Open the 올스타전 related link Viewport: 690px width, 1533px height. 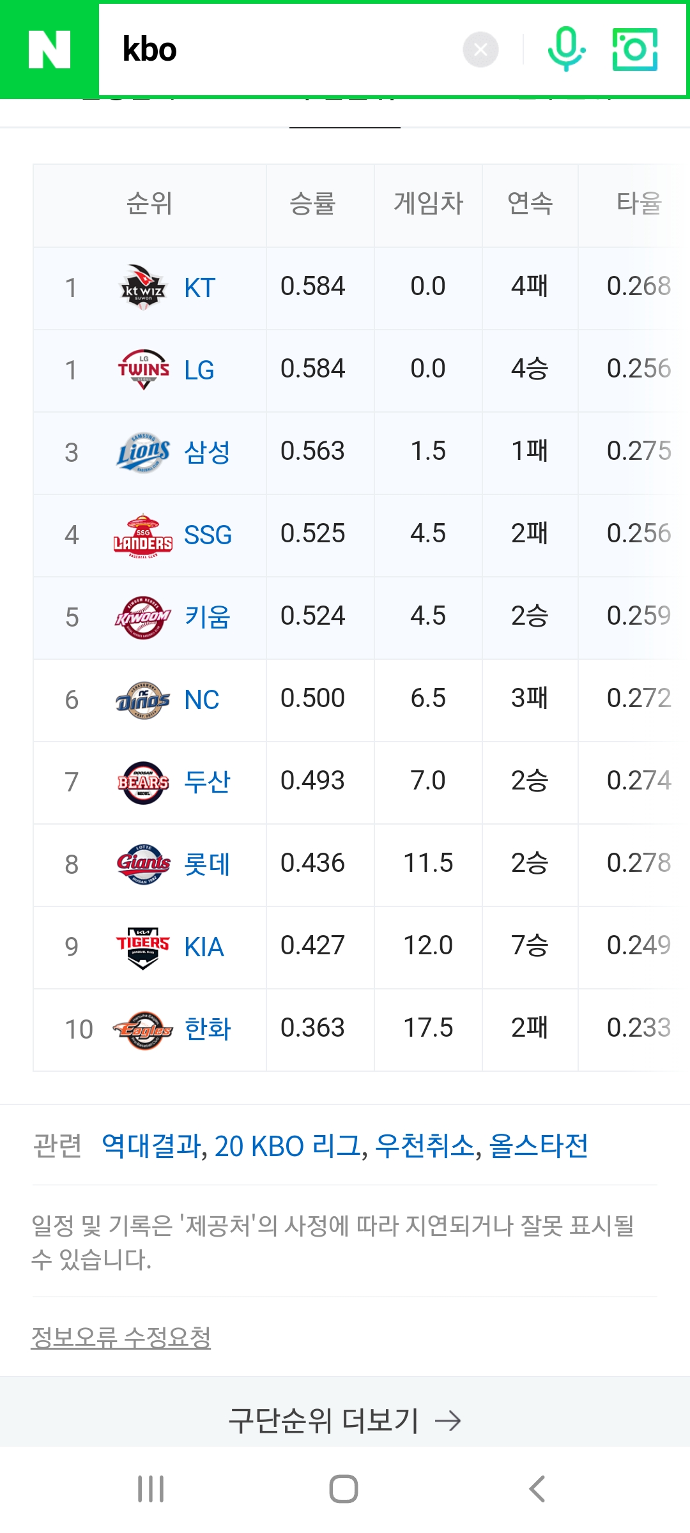pos(538,1146)
